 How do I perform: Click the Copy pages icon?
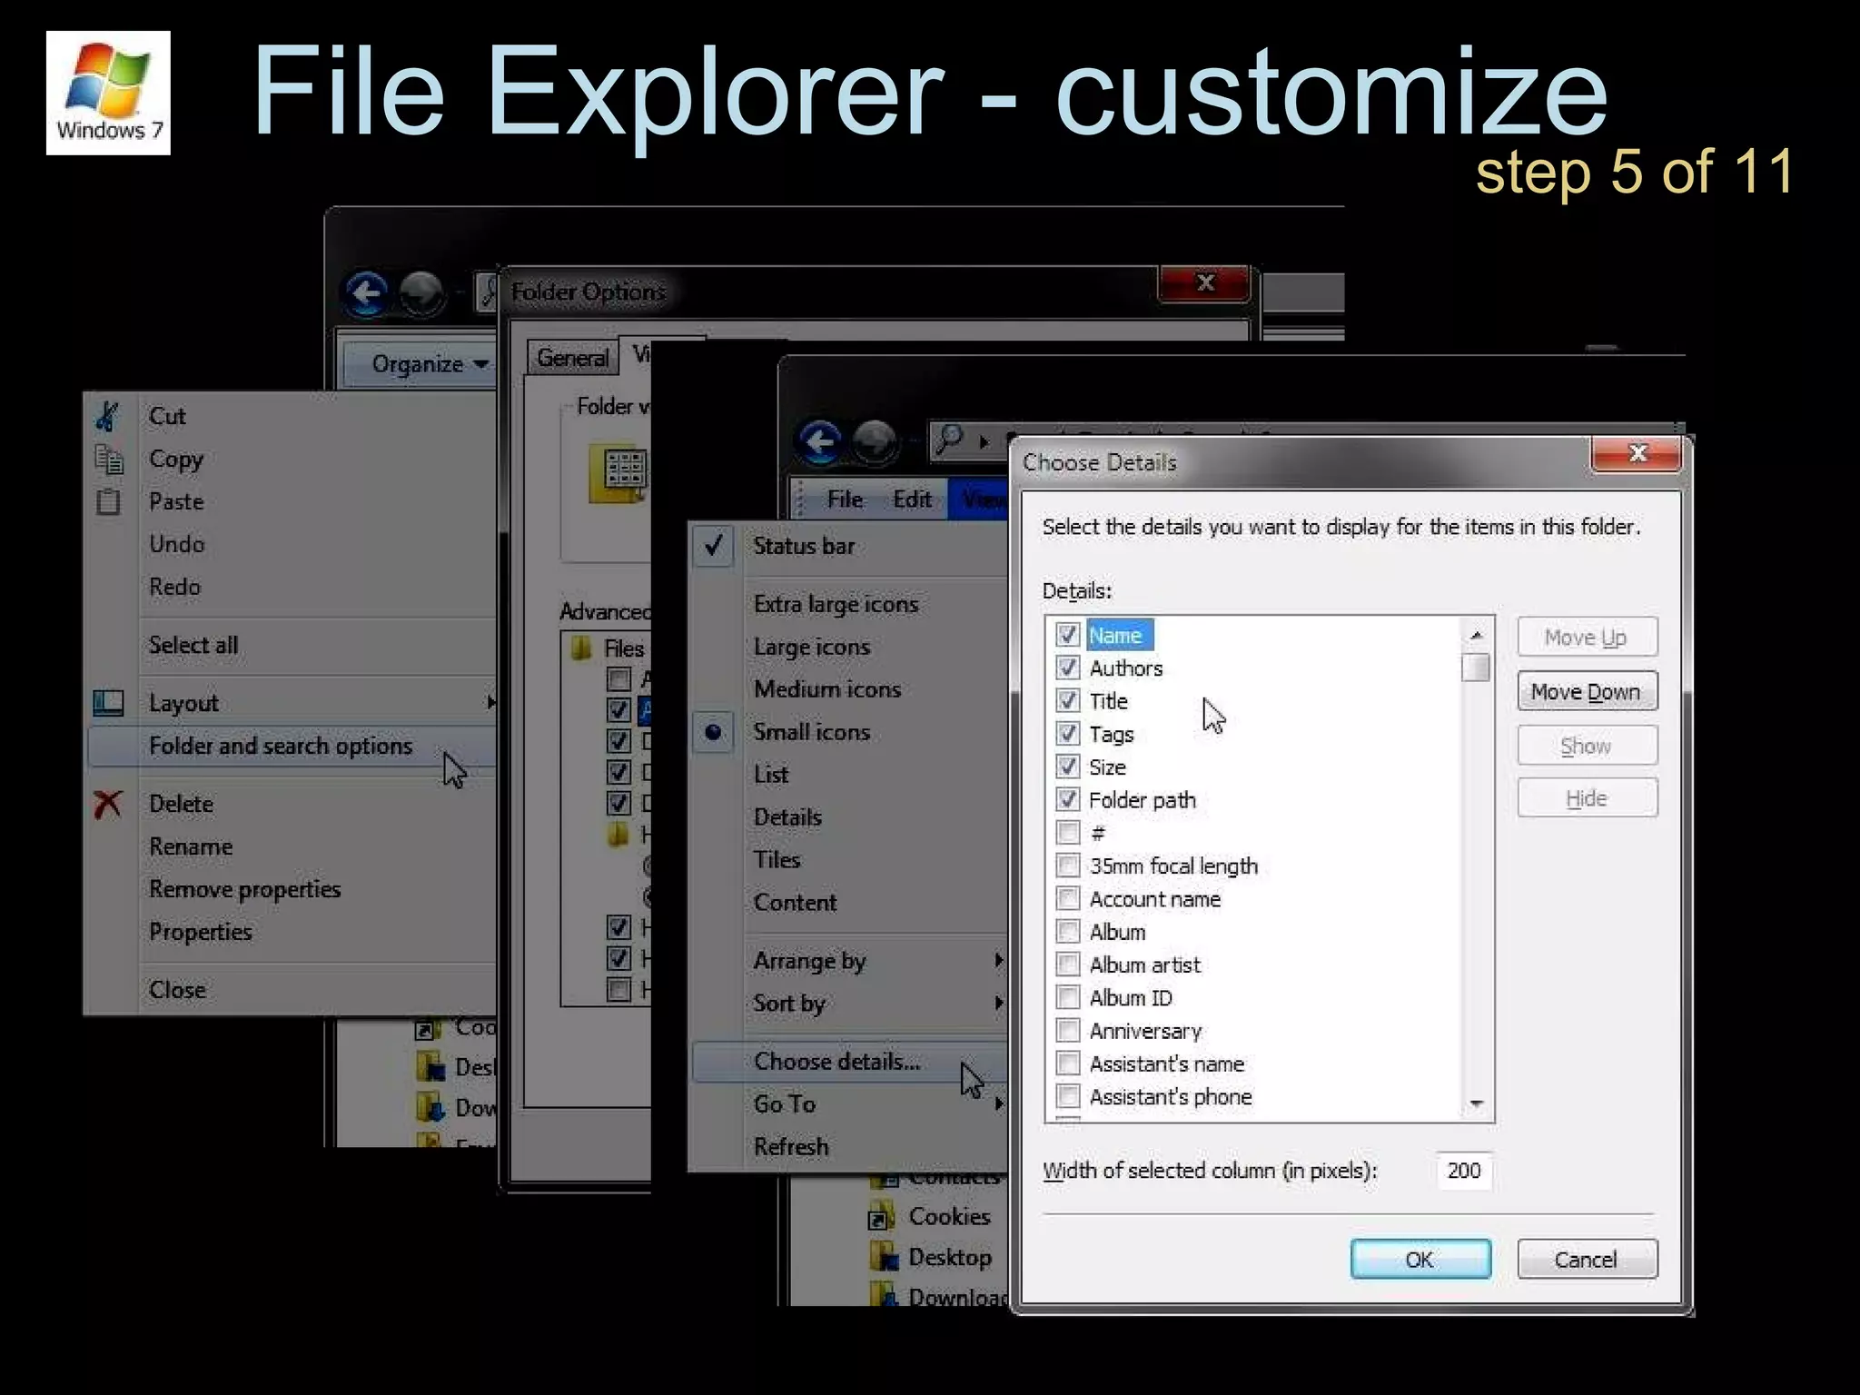pyautogui.click(x=109, y=460)
